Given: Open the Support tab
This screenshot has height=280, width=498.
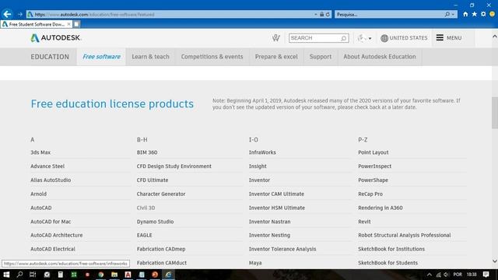Looking at the screenshot, I should pyautogui.click(x=321, y=57).
